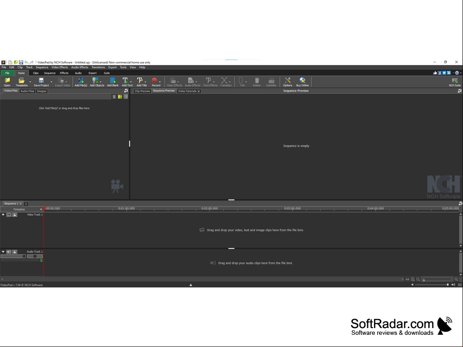Screen dimensions: 463x347
Task: Adjust the master playback volume slider
Action: pyautogui.click(x=432, y=285)
